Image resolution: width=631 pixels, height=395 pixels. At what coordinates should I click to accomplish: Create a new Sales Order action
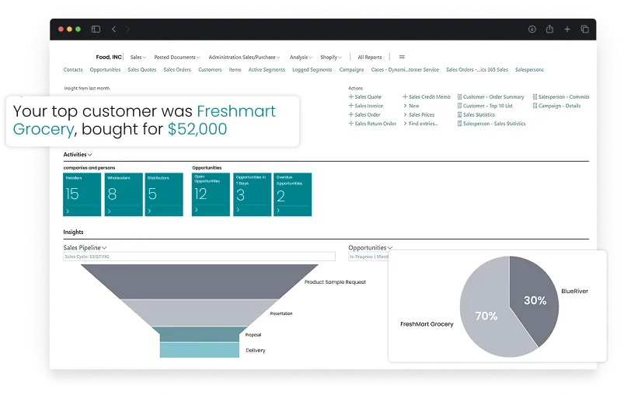364,114
